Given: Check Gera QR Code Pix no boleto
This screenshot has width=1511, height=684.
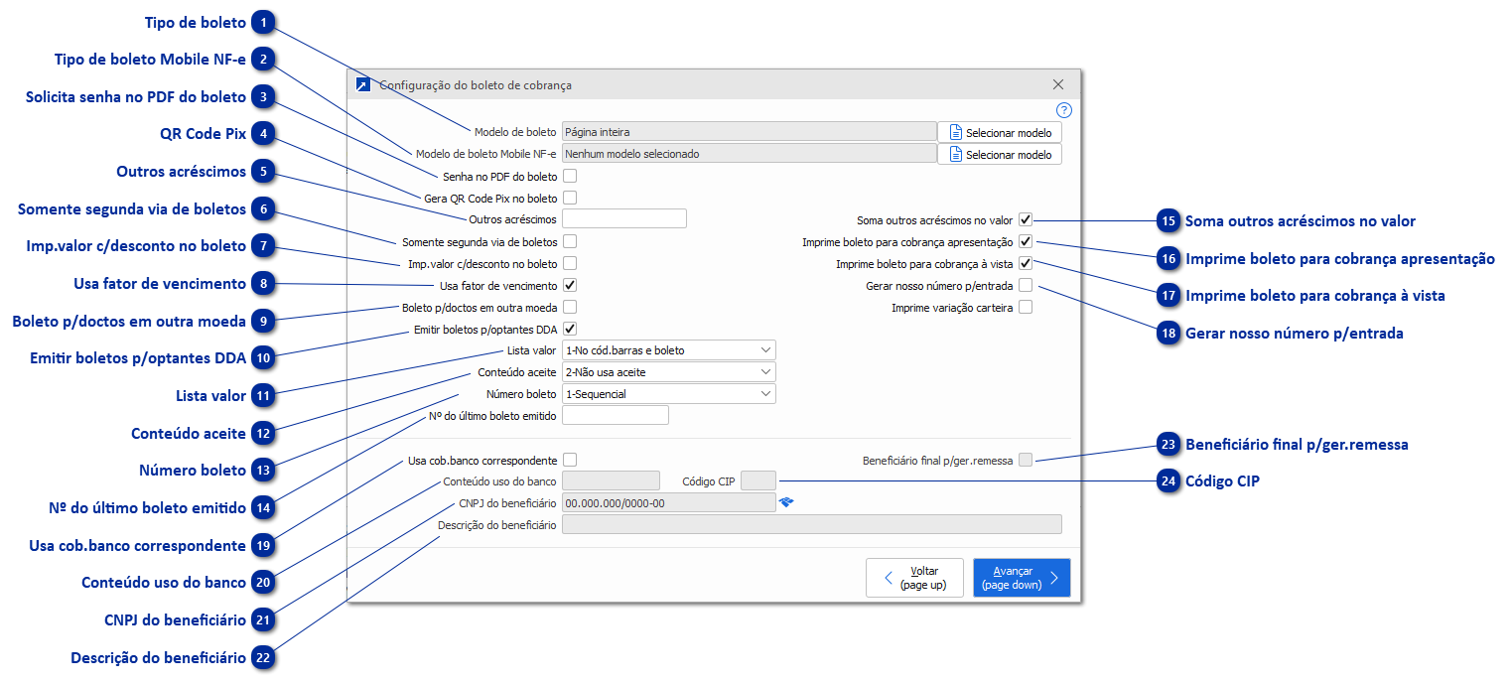Looking at the screenshot, I should (569, 197).
